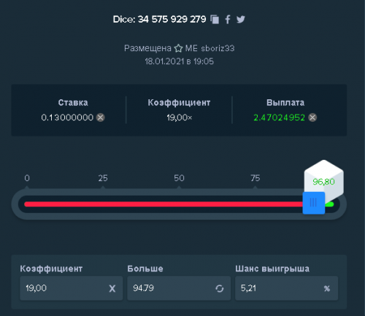Click the Шанс выигрыша input with 5,21
The image size is (365, 316).
tap(286, 288)
